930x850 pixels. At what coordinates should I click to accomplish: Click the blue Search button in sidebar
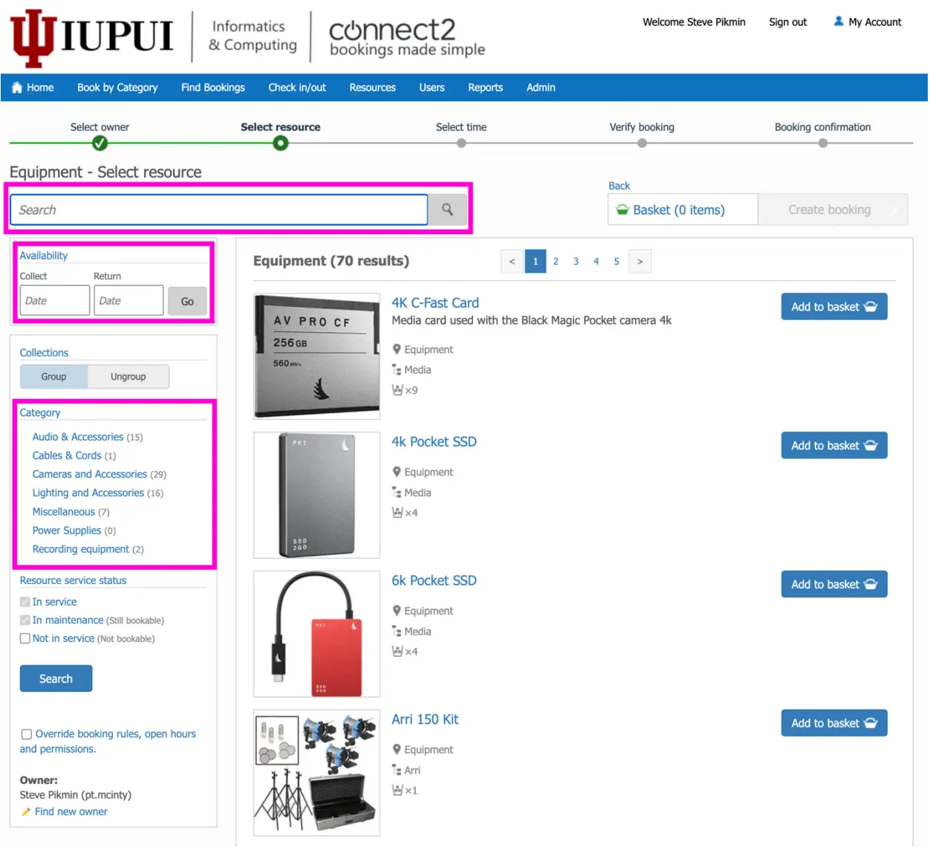[x=56, y=679]
